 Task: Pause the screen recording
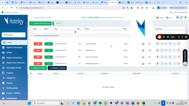tap(164, 37)
